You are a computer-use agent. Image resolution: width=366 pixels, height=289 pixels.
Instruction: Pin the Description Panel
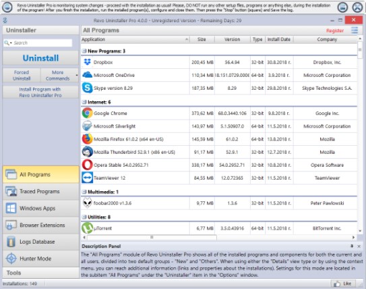352,246
